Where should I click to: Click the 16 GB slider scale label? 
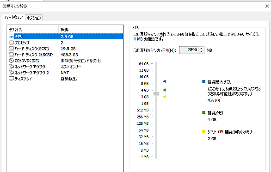(144, 77)
